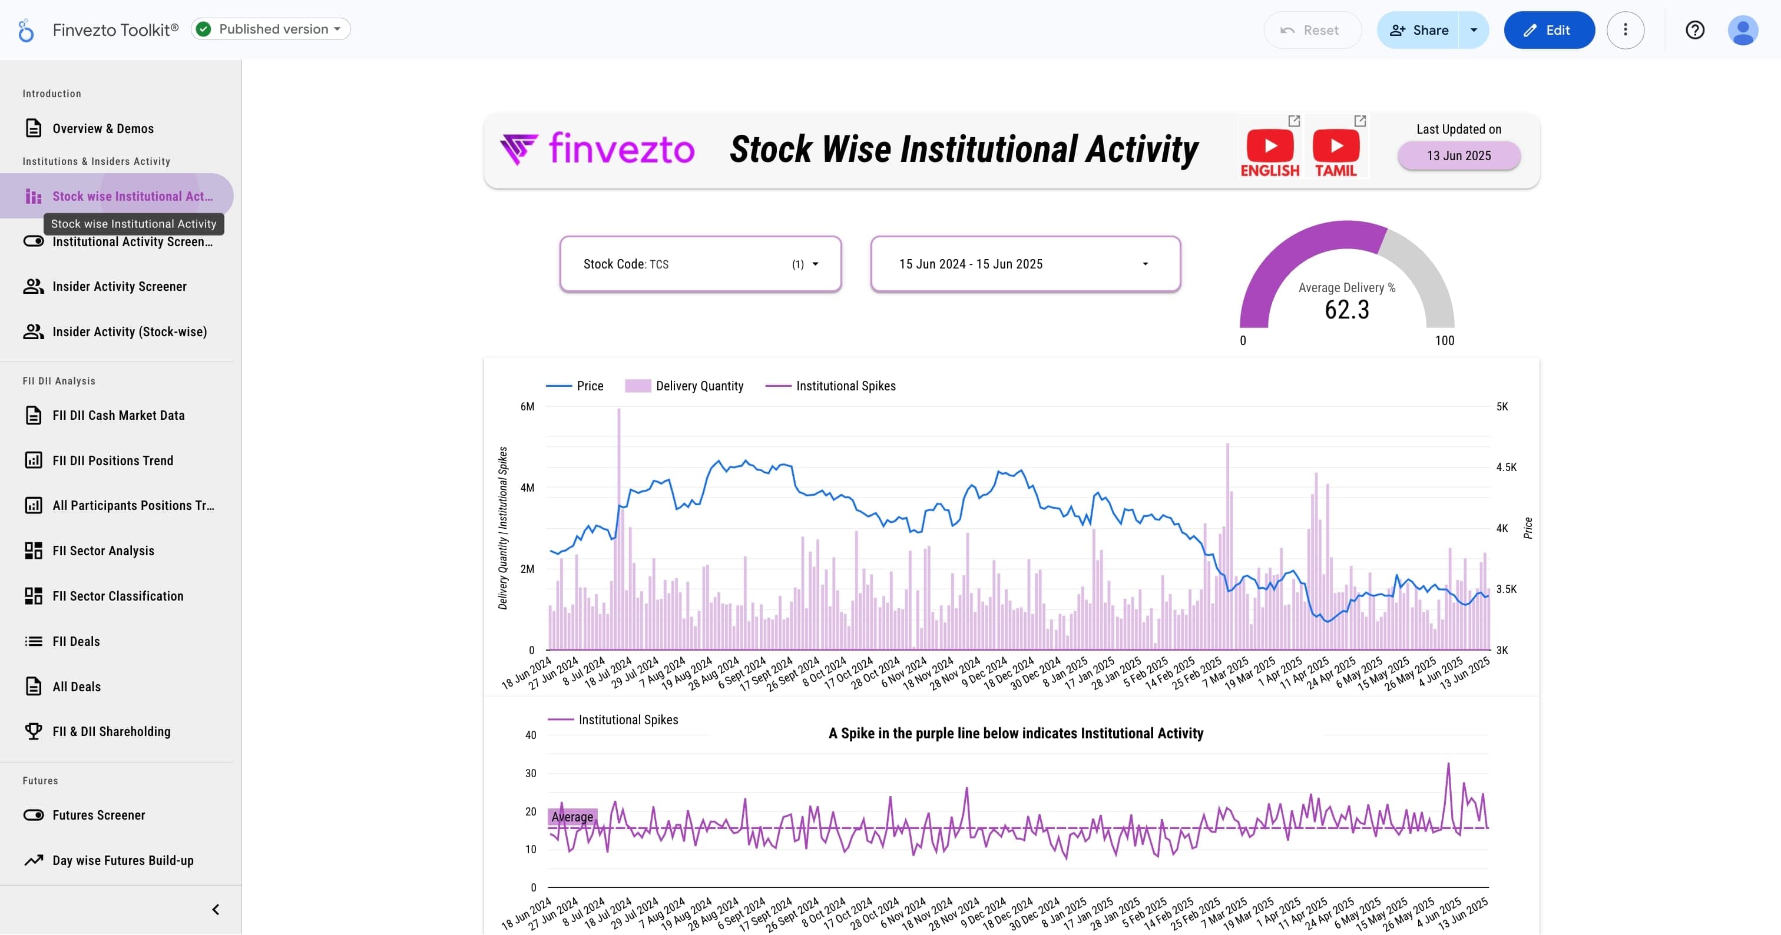Toggle the Price legend item
This screenshot has height=935, width=1781.
click(575, 386)
